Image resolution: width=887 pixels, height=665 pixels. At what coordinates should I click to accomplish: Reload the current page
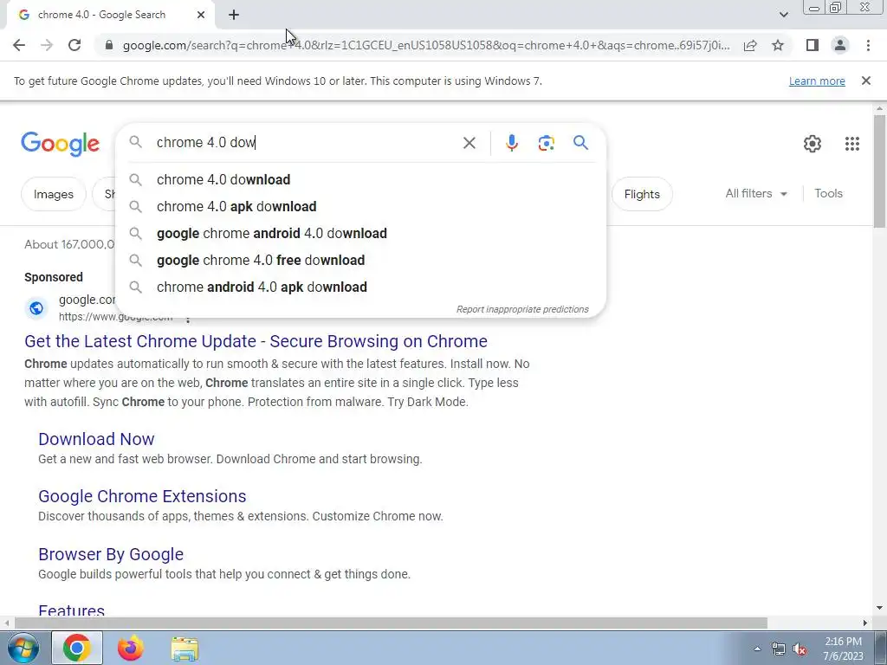[x=74, y=45]
